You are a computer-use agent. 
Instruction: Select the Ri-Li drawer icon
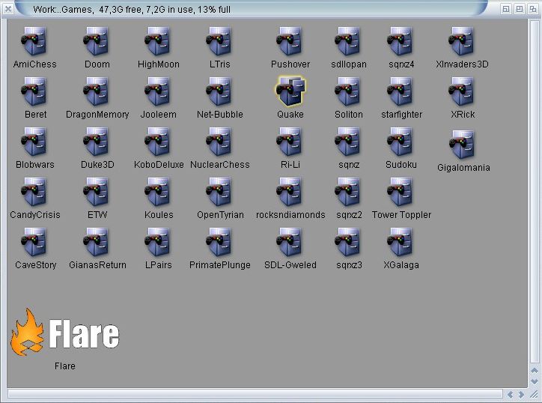coord(289,142)
